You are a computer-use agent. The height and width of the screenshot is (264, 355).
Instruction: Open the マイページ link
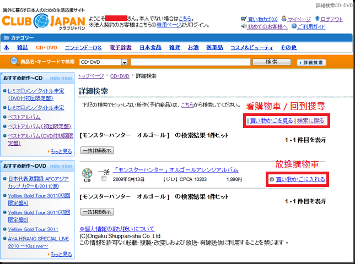point(299,19)
